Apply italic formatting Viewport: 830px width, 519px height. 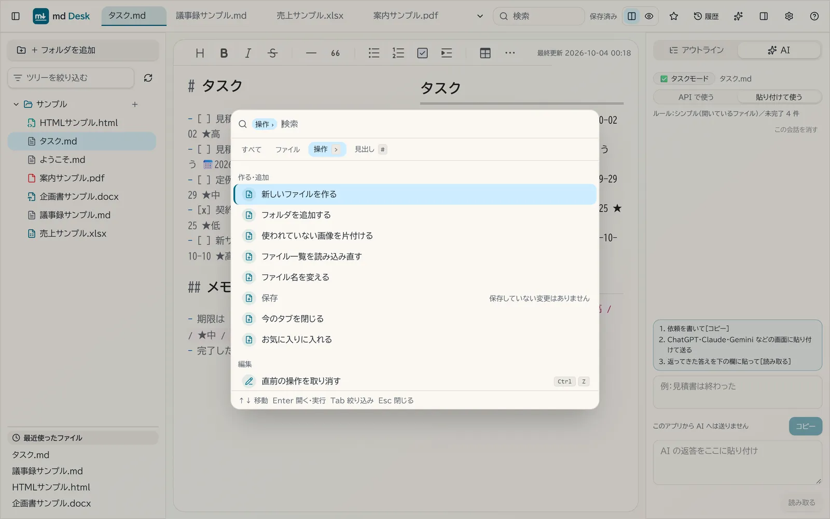point(248,53)
